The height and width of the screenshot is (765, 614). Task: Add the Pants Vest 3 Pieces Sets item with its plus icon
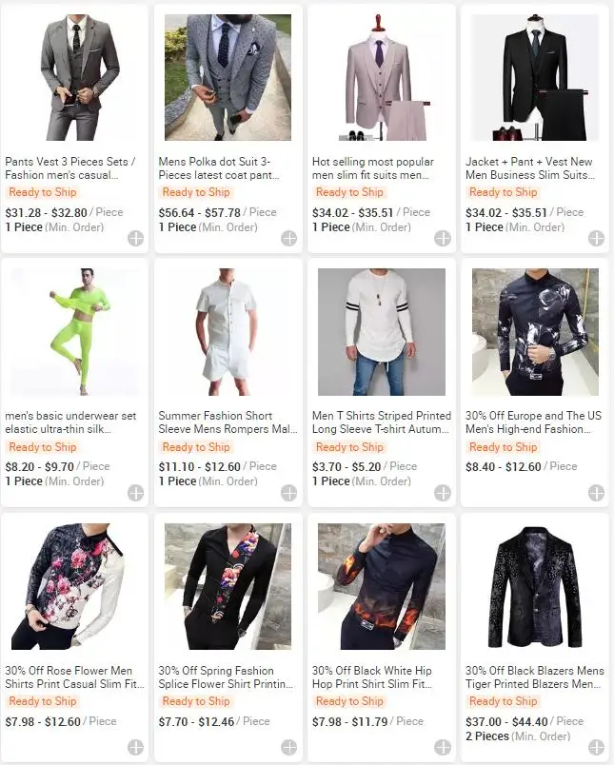coord(136,239)
